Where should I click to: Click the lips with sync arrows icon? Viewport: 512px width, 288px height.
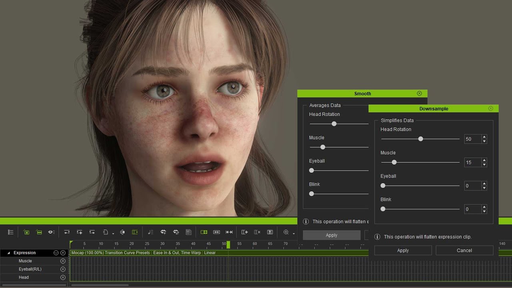176,232
